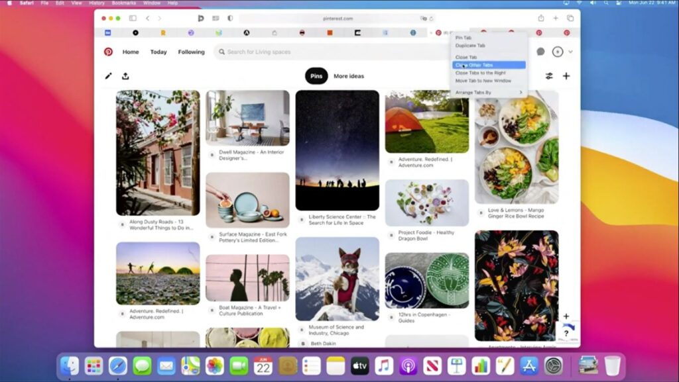Toggle the Safari sidebar icon
The image size is (679, 382).
[133, 19]
